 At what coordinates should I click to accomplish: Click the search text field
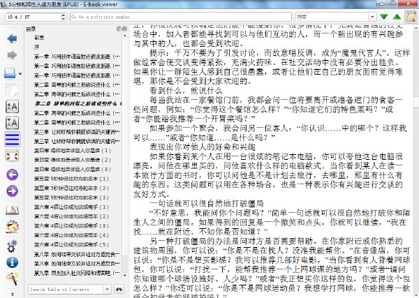(332, 17)
